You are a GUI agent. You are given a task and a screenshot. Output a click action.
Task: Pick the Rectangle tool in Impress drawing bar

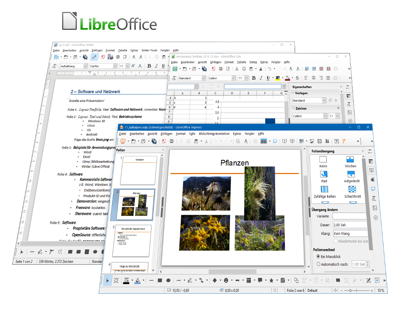(160, 281)
